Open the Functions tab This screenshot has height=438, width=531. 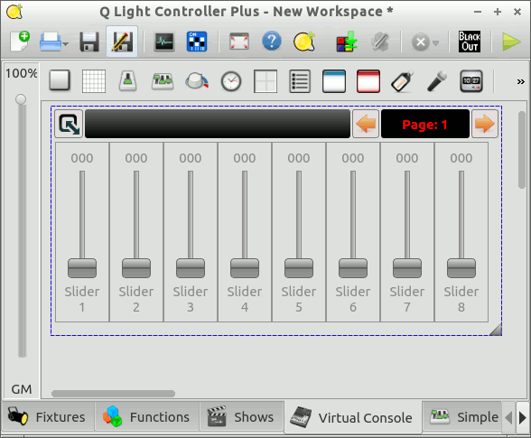[146, 417]
